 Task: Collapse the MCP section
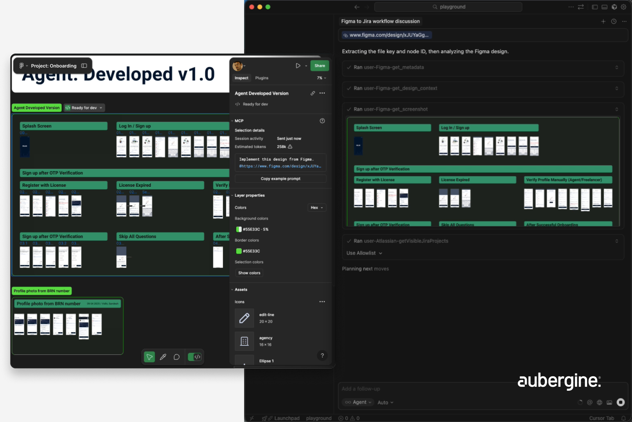pyautogui.click(x=232, y=121)
